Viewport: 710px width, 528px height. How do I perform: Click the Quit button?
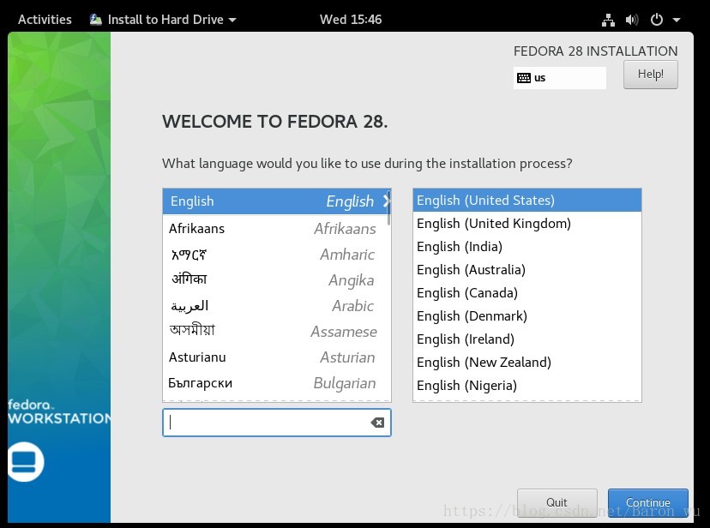pos(557,502)
